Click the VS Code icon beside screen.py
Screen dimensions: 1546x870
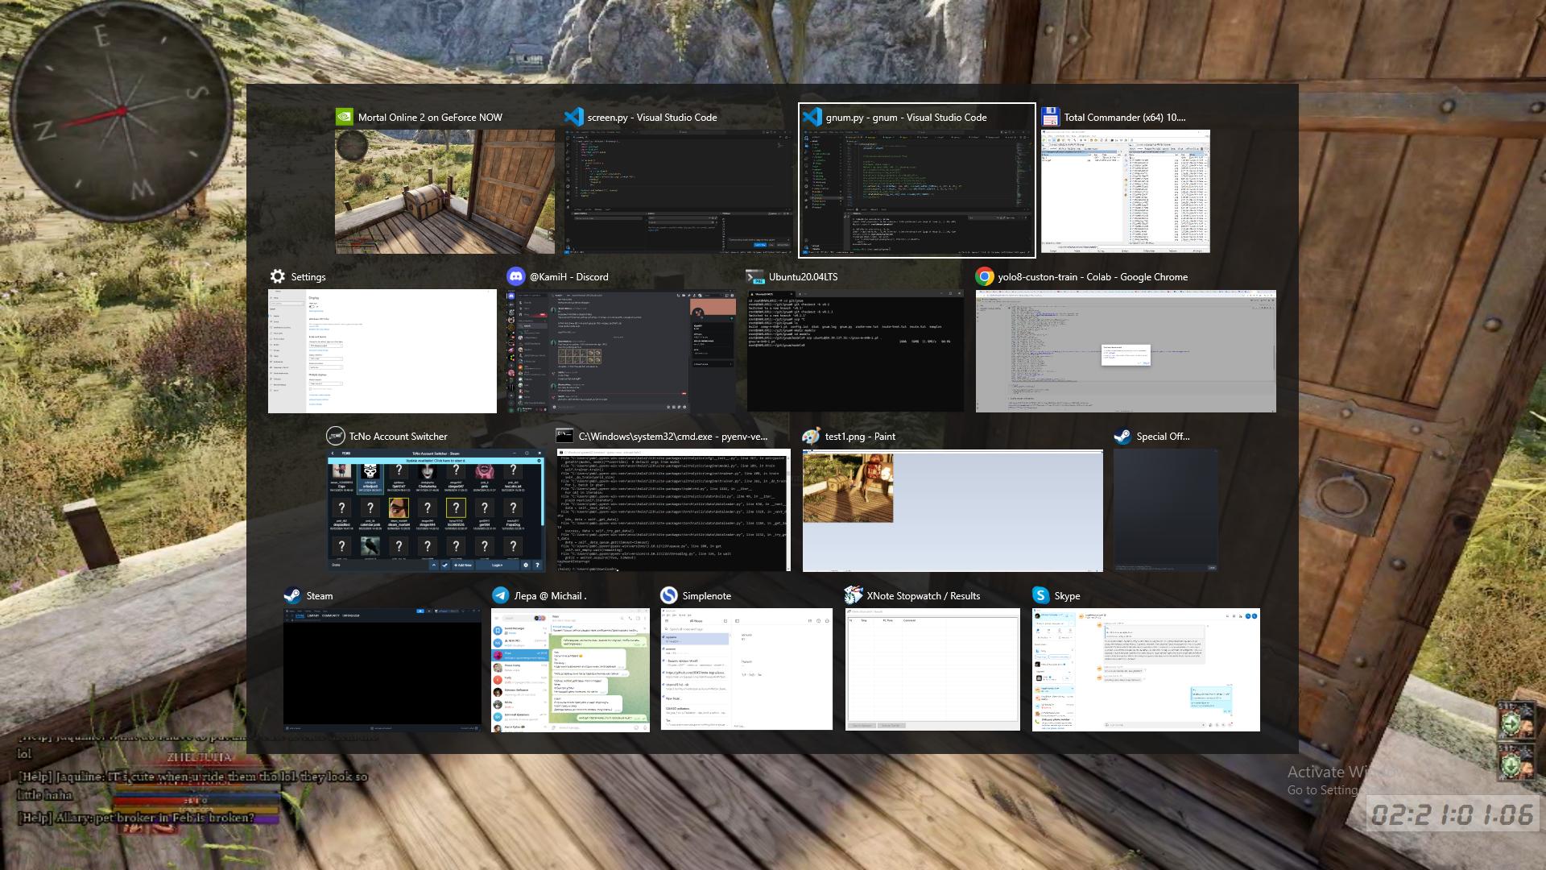pos(573,117)
